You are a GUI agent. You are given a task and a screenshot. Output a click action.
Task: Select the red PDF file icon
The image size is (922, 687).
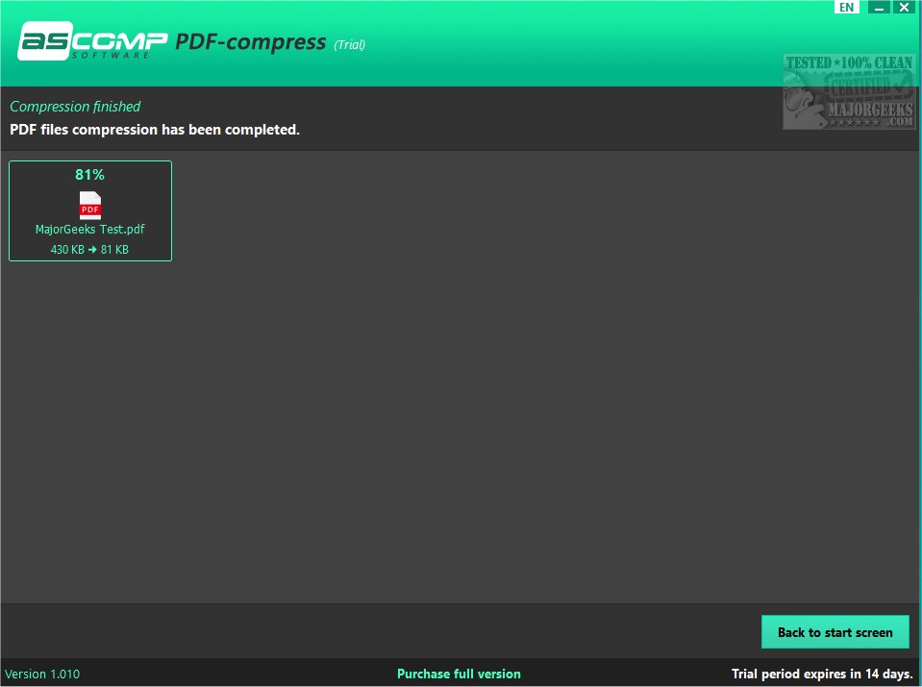(90, 205)
